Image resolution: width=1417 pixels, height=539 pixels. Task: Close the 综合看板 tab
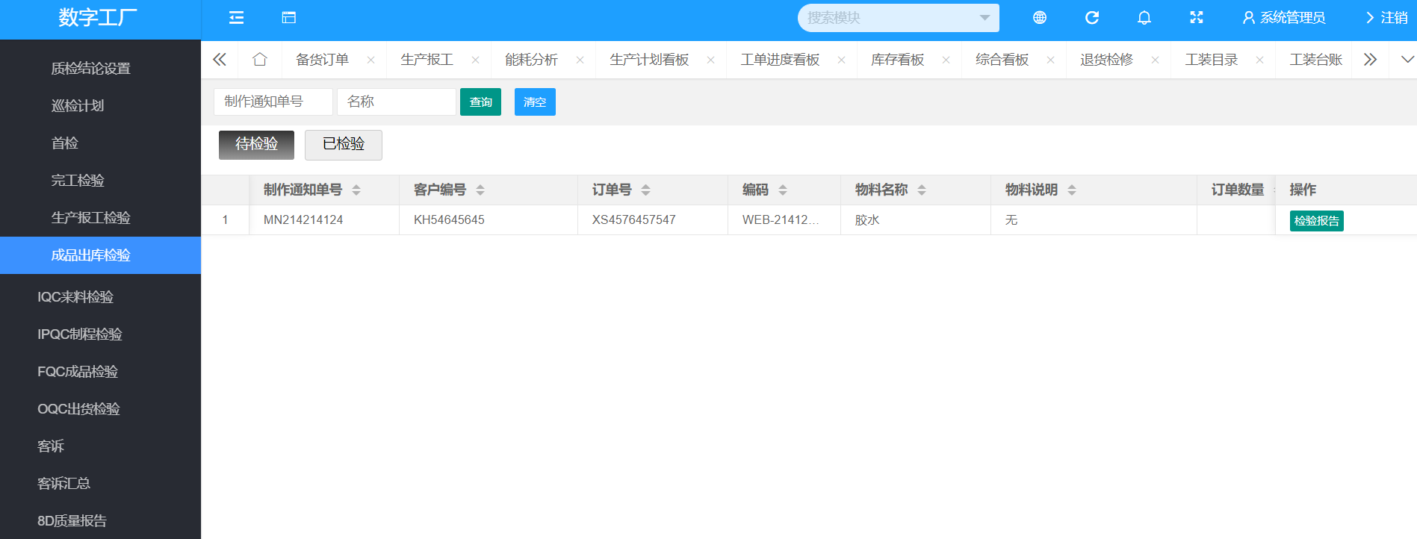coord(1050,60)
